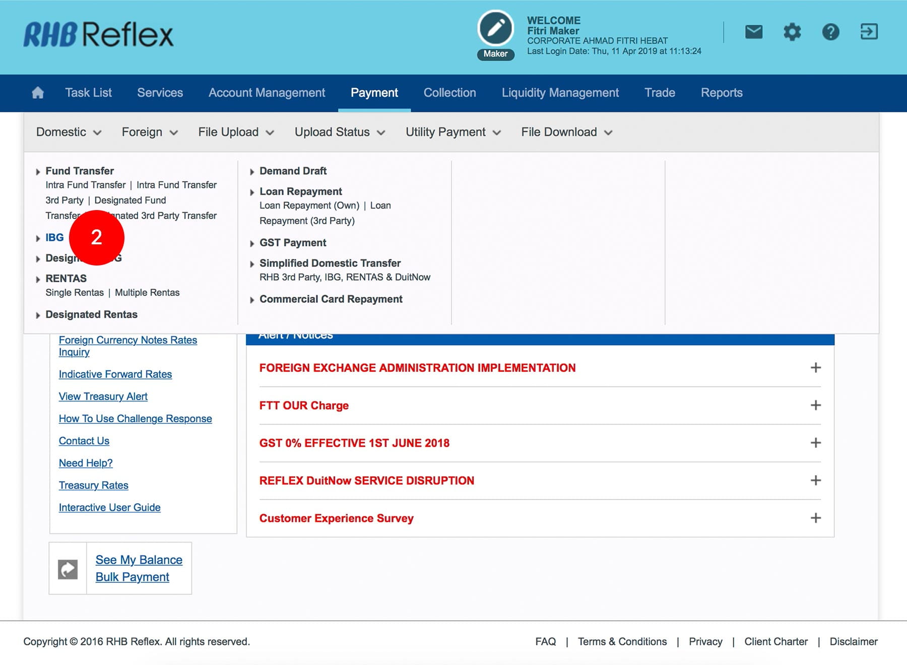Expand the Domestic dropdown menu

69,132
